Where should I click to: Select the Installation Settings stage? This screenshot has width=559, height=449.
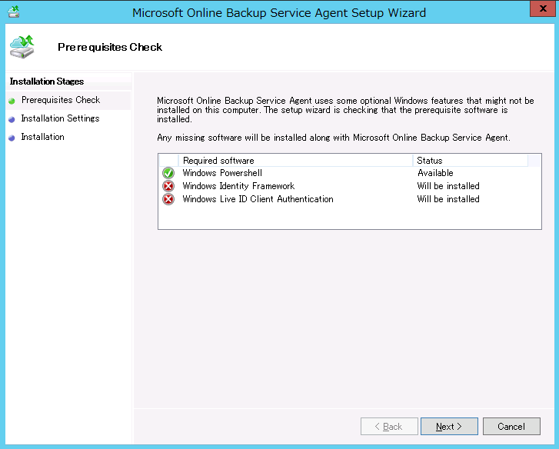tap(60, 118)
